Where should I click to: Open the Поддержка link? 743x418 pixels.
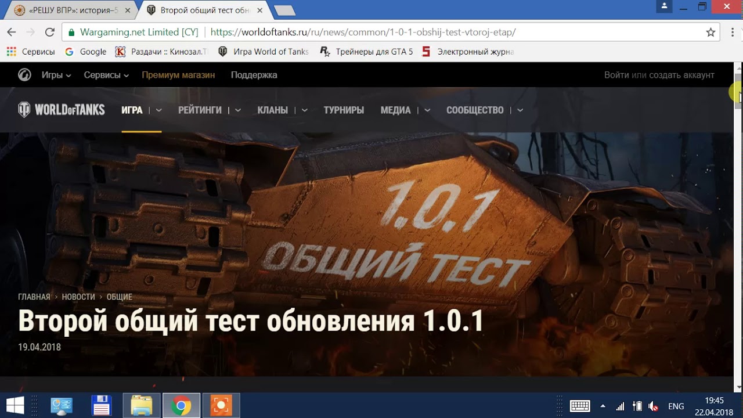pyautogui.click(x=254, y=75)
